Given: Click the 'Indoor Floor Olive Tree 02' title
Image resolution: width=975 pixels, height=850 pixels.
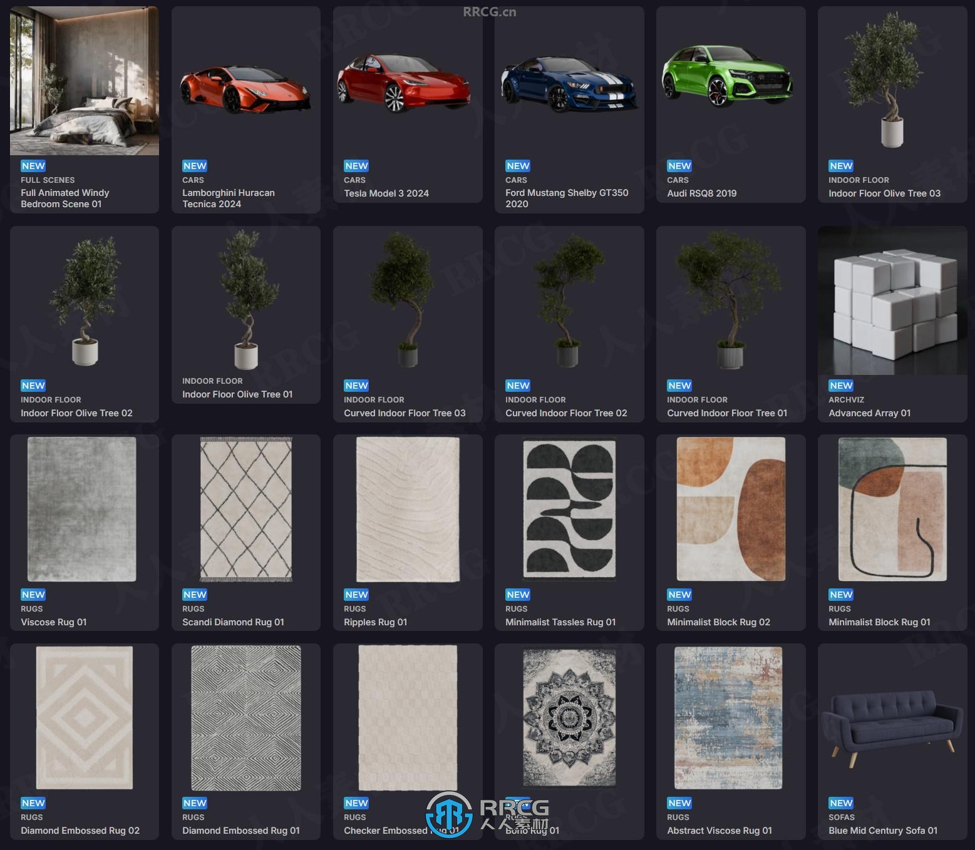Looking at the screenshot, I should (76, 413).
